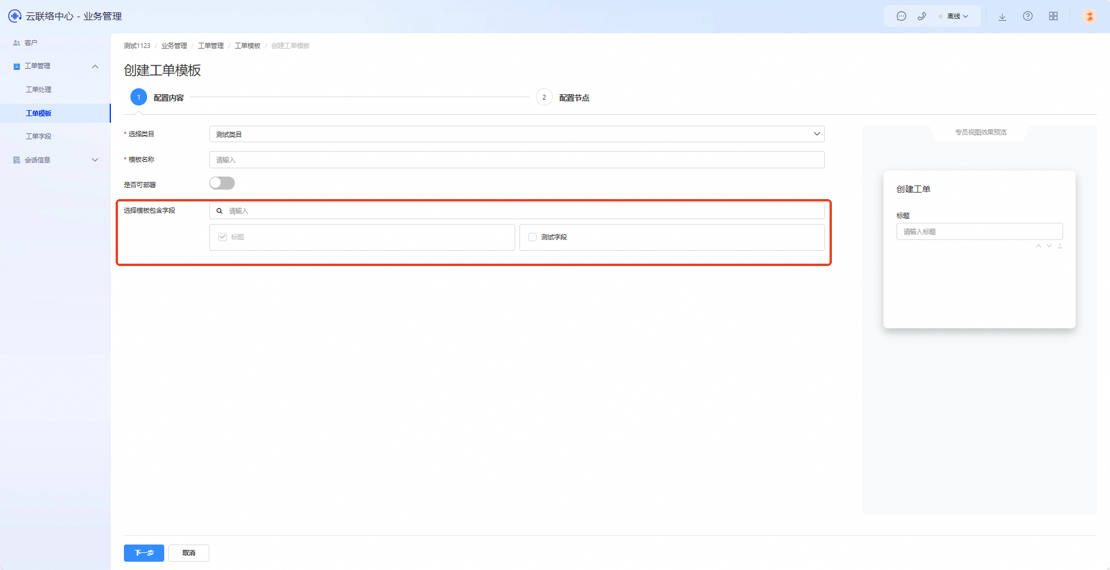Click the download icon in top bar

(1002, 17)
